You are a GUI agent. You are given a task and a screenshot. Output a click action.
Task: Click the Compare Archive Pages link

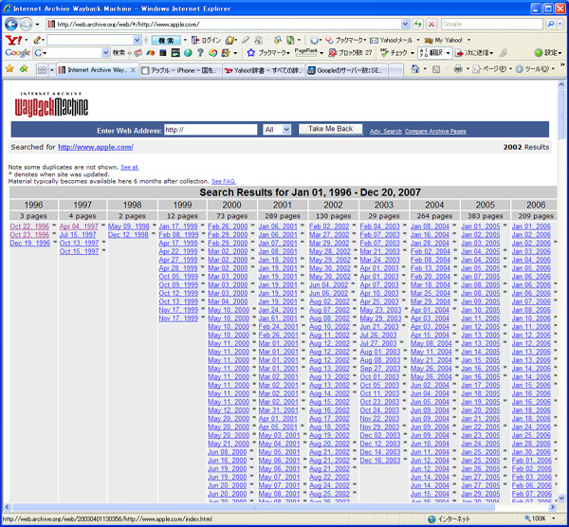[x=435, y=131]
